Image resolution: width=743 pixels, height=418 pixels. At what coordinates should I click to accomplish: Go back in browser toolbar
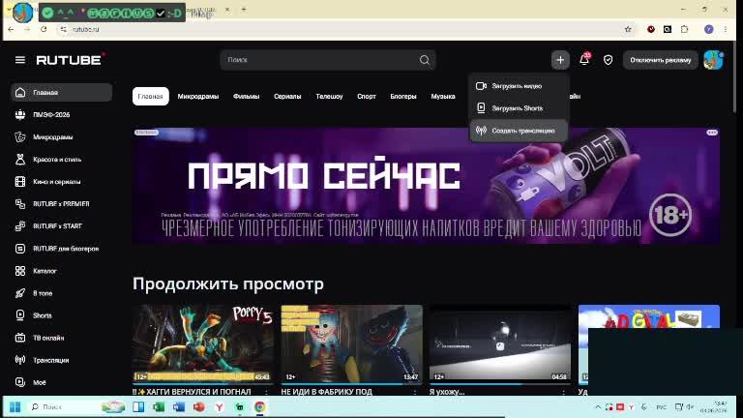11,29
